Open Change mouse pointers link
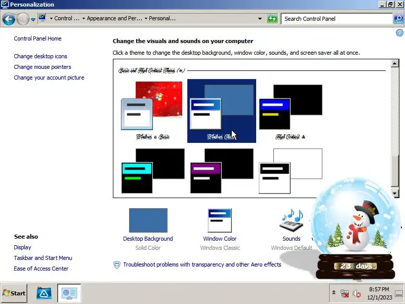This screenshot has height=304, width=405. pos(43,67)
